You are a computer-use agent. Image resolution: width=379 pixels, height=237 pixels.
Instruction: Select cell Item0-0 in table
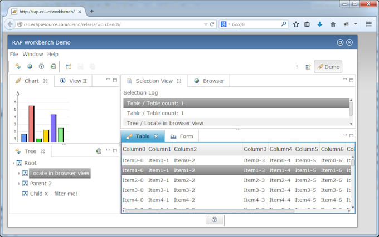tap(133, 160)
